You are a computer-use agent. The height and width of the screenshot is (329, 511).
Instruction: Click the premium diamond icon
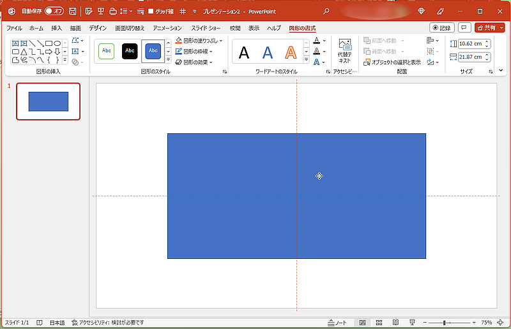pyautogui.click(x=421, y=11)
